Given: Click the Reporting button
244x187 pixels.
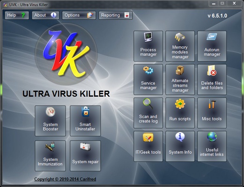Looking at the screenshot, I should [x=116, y=15].
